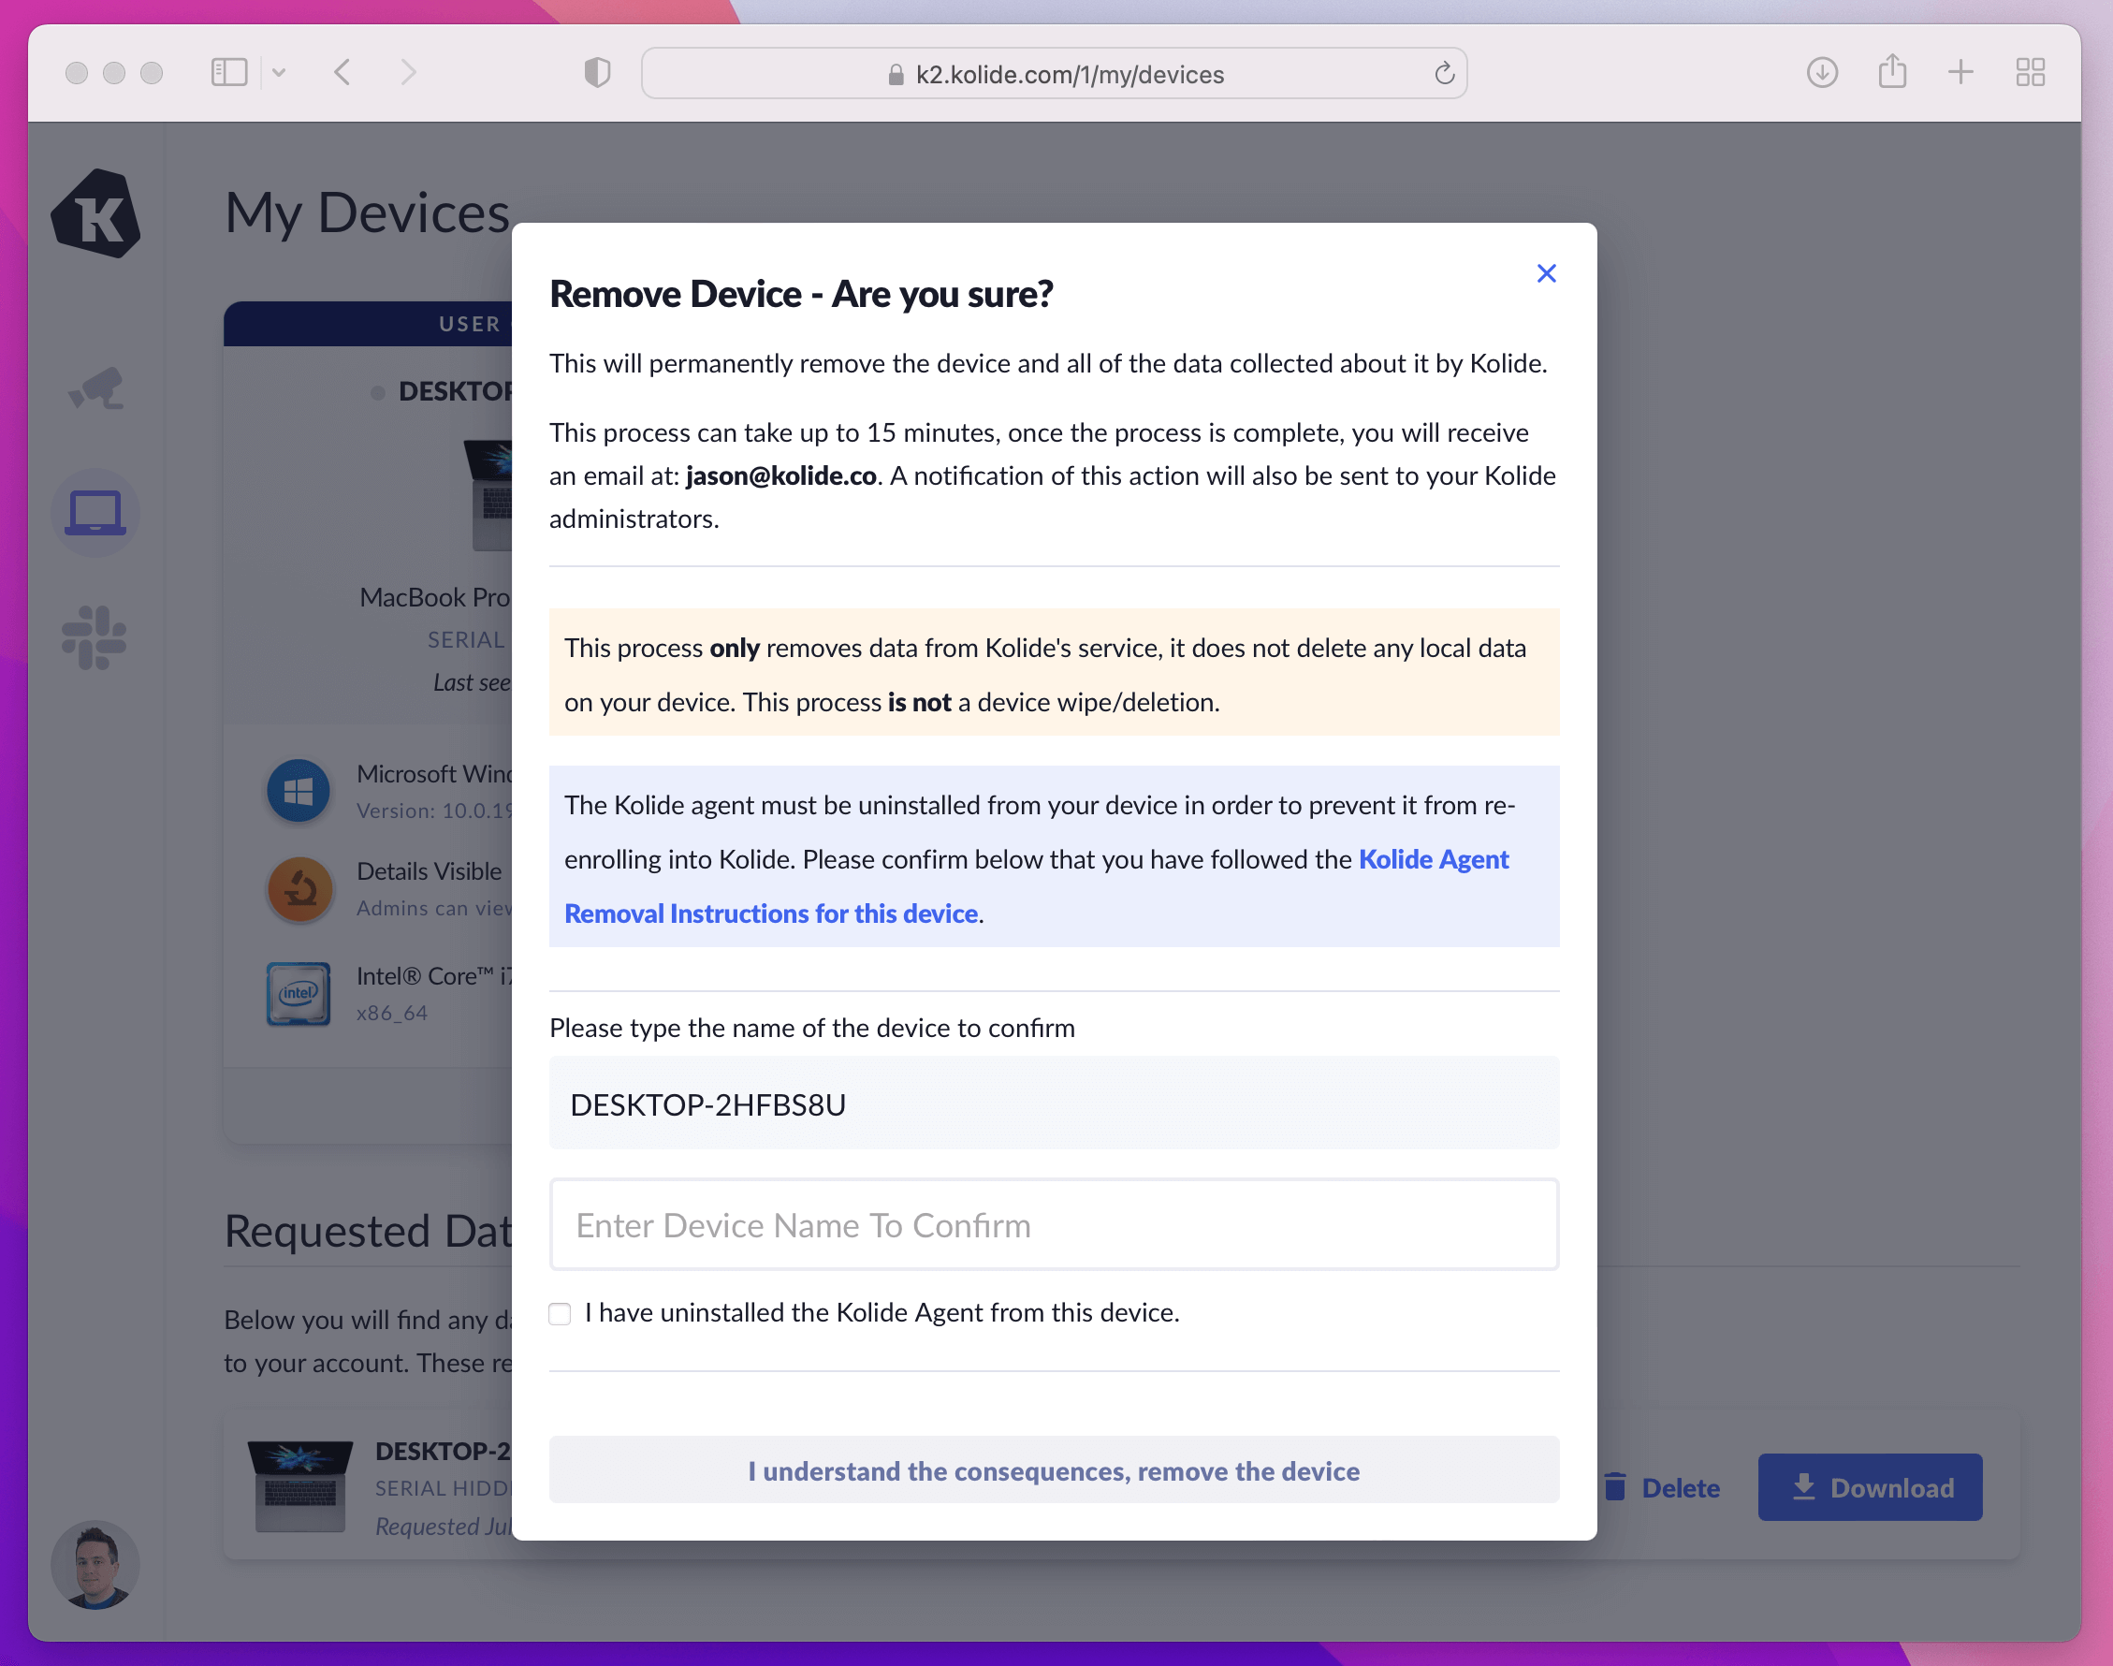The height and width of the screenshot is (1666, 2113).
Task: Select the My Devices laptop icon
Action: click(95, 511)
